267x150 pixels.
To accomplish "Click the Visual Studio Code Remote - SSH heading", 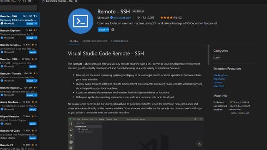I will click(x=106, y=54).
